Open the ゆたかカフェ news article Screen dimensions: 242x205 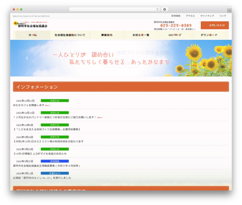[29, 105]
